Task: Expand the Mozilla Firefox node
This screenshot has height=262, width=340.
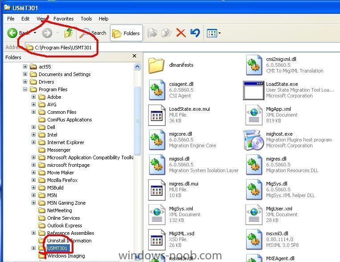Action: point(34,180)
